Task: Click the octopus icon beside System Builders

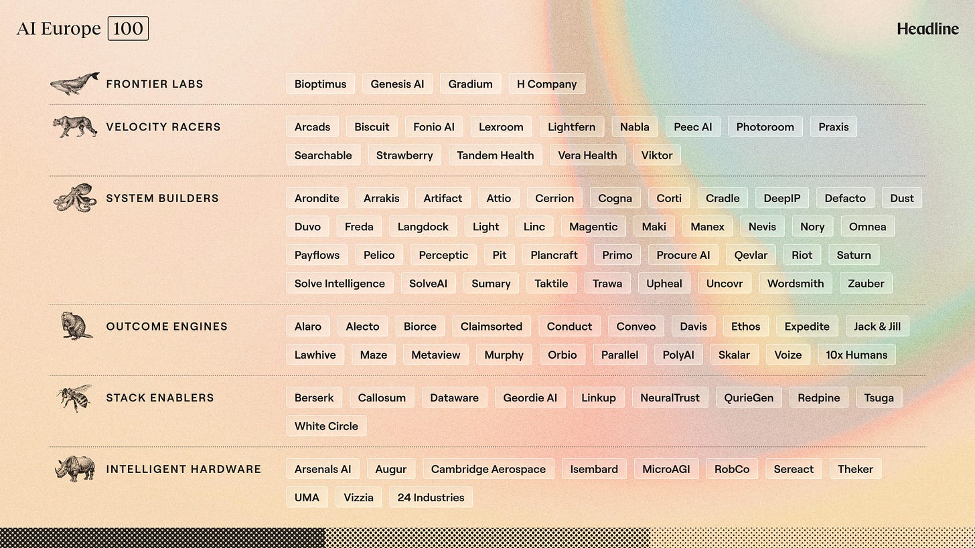Action: pos(75,198)
